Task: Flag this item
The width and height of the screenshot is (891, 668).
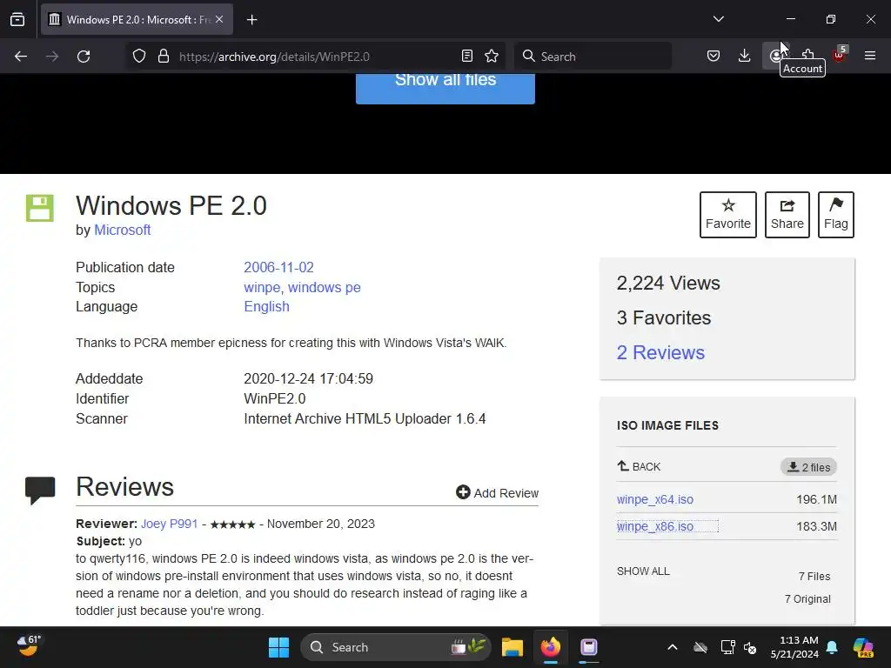Action: [836, 215]
